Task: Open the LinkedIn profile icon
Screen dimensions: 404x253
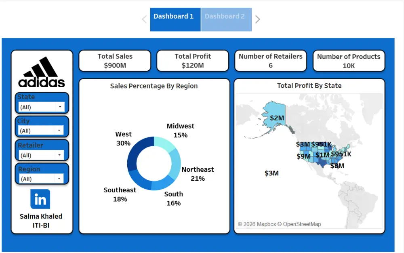Action: tap(40, 199)
